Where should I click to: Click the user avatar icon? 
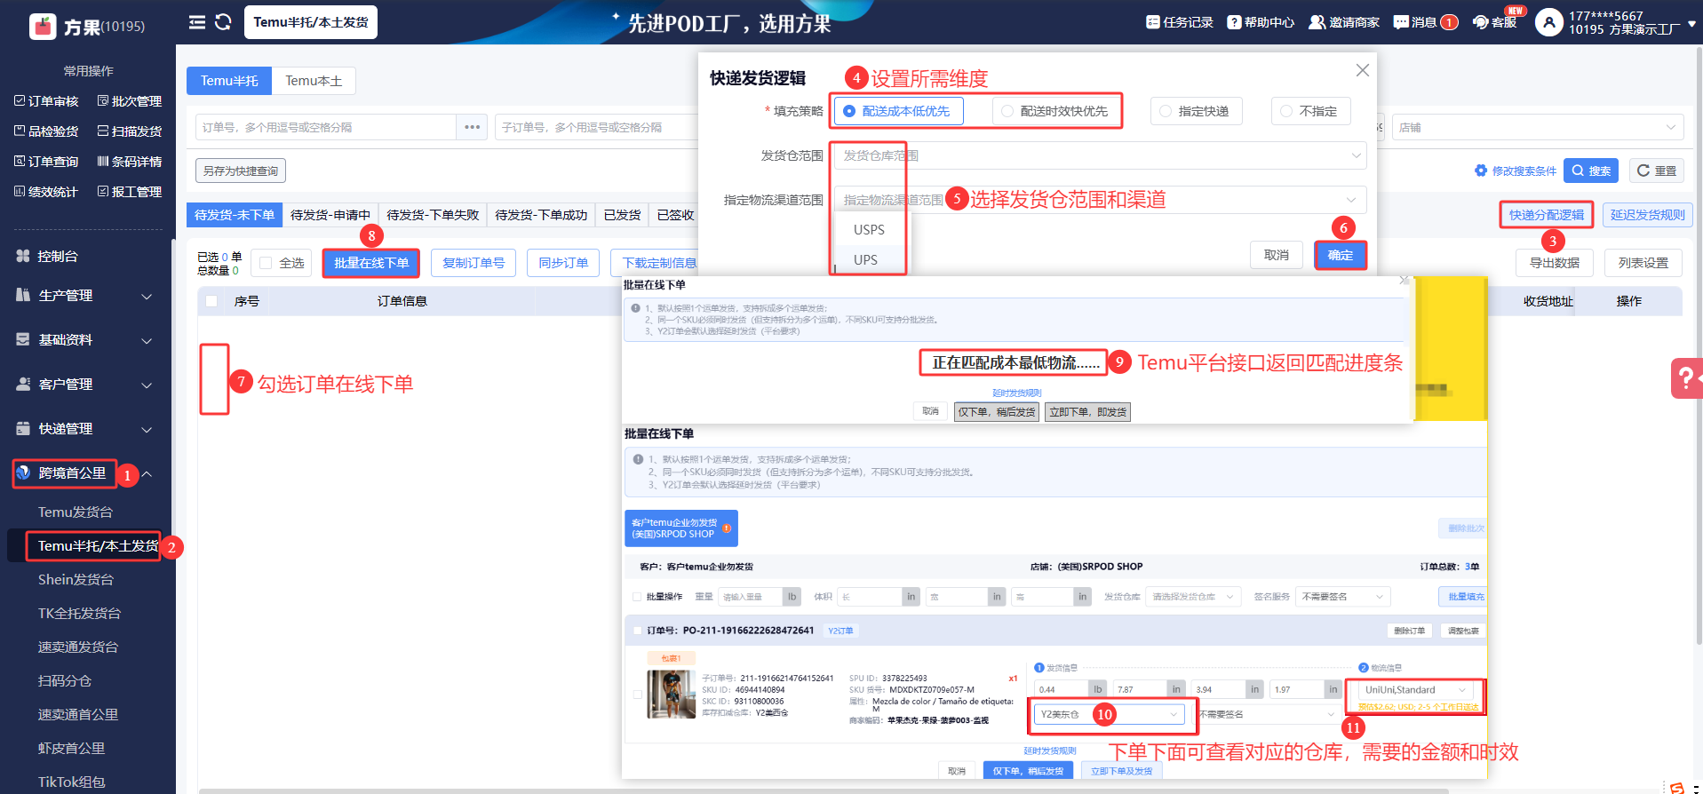tap(1549, 22)
